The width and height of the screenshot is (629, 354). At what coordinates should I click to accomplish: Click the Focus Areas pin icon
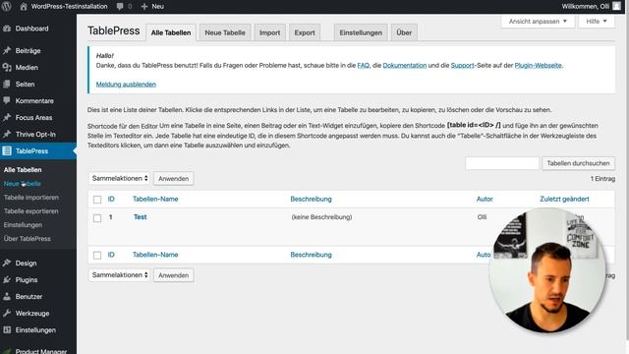pyautogui.click(x=7, y=118)
